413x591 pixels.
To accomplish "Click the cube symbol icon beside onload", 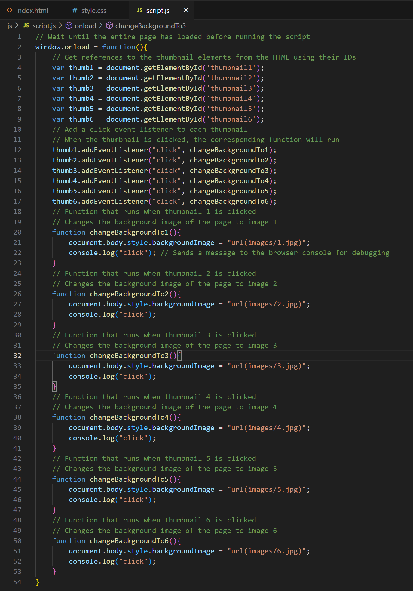I will [x=69, y=26].
